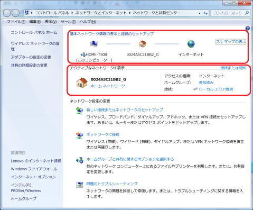The width and height of the screenshot is (253, 210).
Task: Open Lenovo のインターネット接続
Action: click(x=36, y=161)
